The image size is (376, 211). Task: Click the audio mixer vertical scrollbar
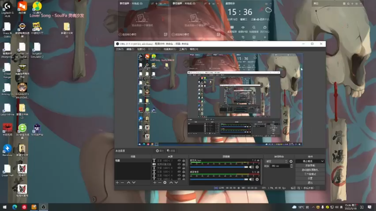(262, 172)
